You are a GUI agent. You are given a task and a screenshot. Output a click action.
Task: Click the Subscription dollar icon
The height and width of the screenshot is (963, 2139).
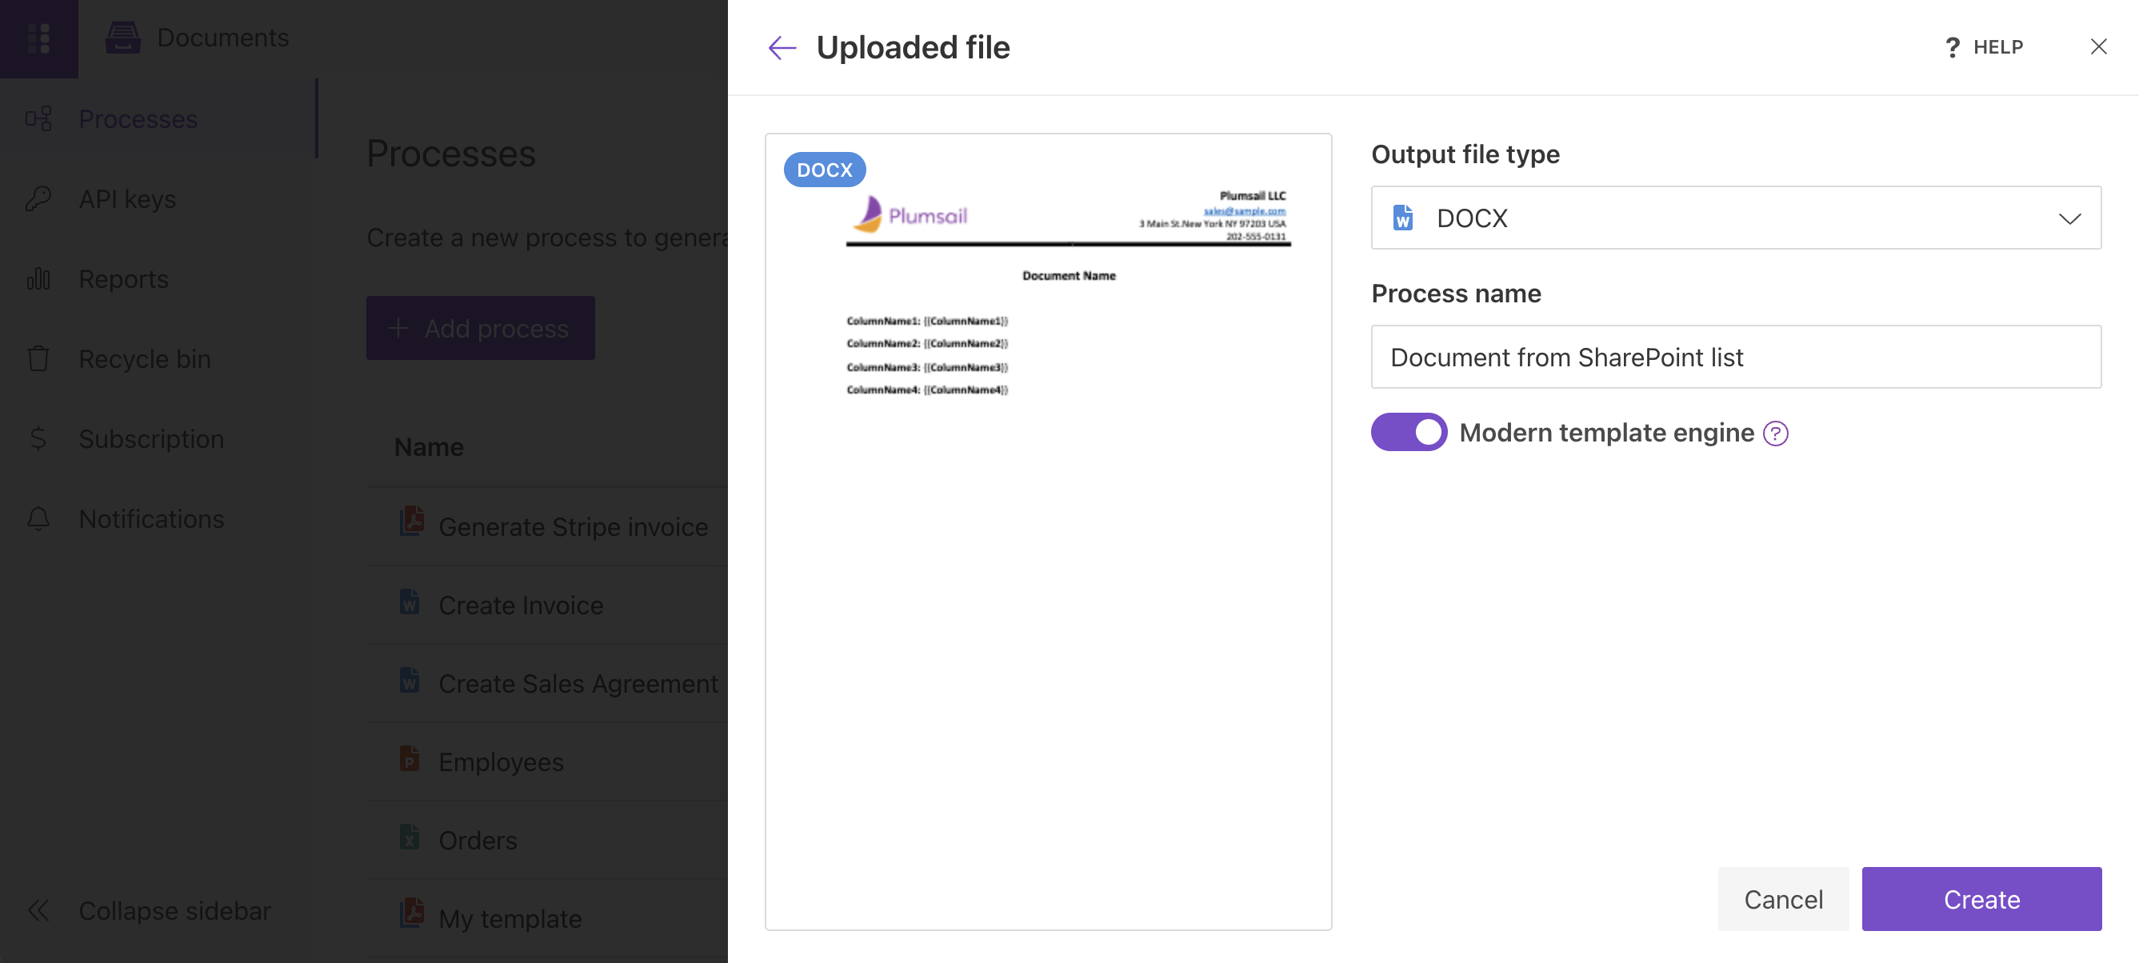click(x=38, y=438)
